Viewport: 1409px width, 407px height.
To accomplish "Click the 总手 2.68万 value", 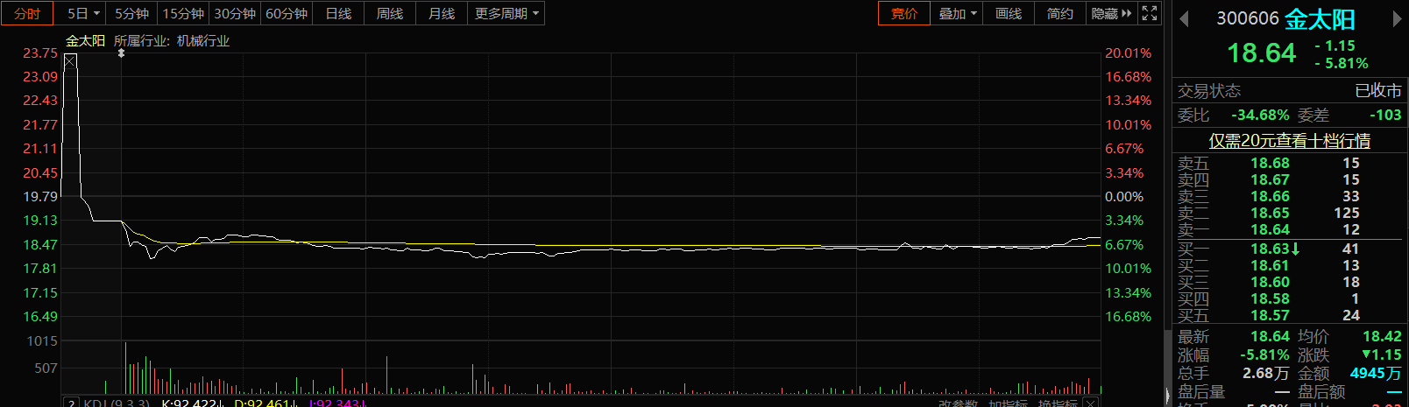I will (x=1266, y=373).
